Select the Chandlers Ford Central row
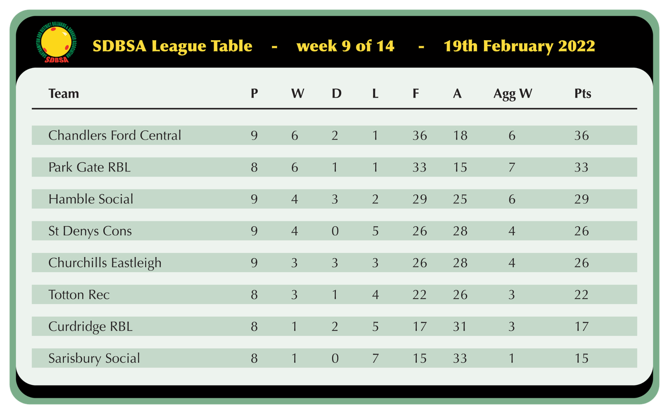669x414 pixels. click(x=334, y=135)
